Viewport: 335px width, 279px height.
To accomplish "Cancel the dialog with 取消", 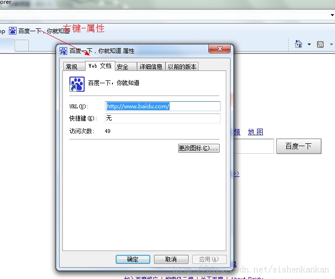I will click(x=171, y=259).
